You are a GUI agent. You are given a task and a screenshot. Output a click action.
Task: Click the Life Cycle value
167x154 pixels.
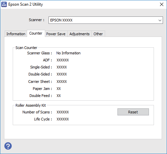pyautogui.click(x=63, y=119)
